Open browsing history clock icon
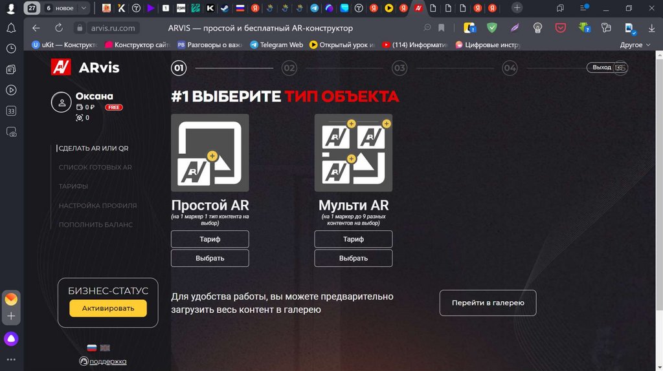 pyautogui.click(x=11, y=48)
